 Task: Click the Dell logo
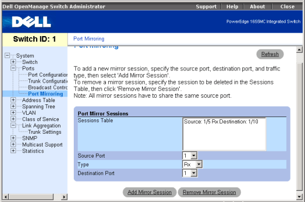[31, 22]
